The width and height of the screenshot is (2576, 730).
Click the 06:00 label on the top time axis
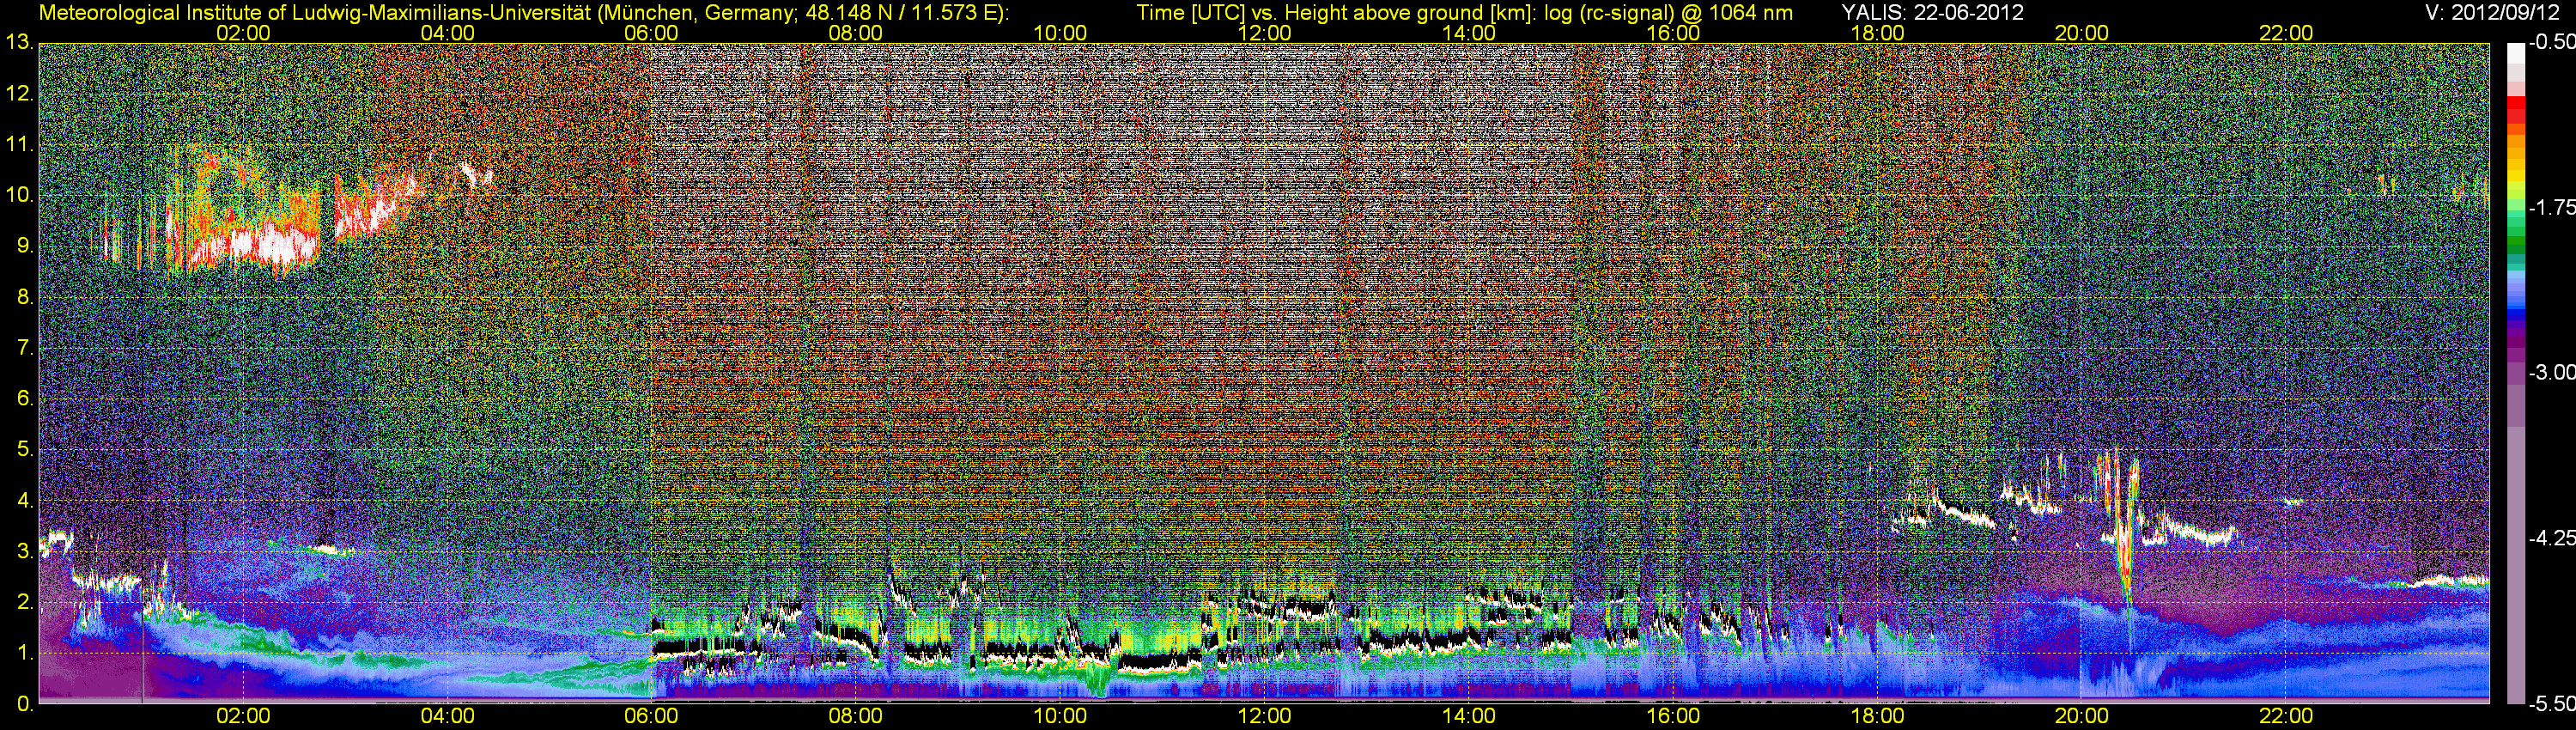(x=651, y=33)
